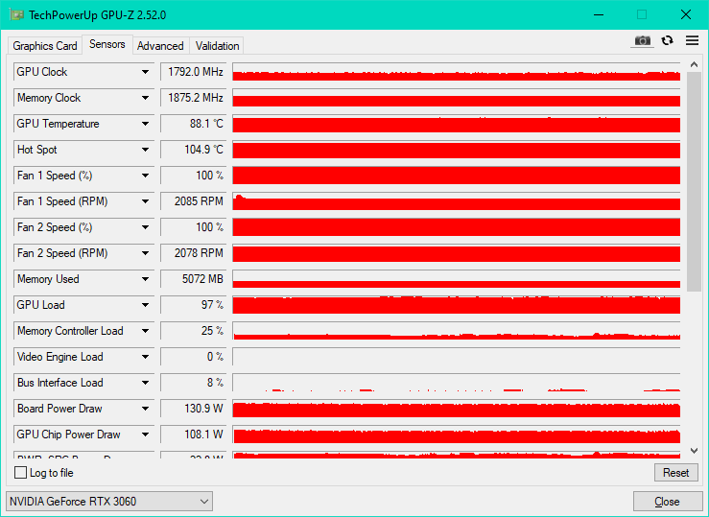Image resolution: width=709 pixels, height=517 pixels.
Task: Click the Reset button
Action: (676, 473)
